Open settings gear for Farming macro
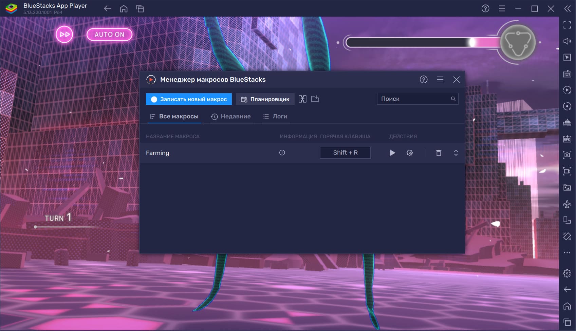576x331 pixels. click(410, 153)
